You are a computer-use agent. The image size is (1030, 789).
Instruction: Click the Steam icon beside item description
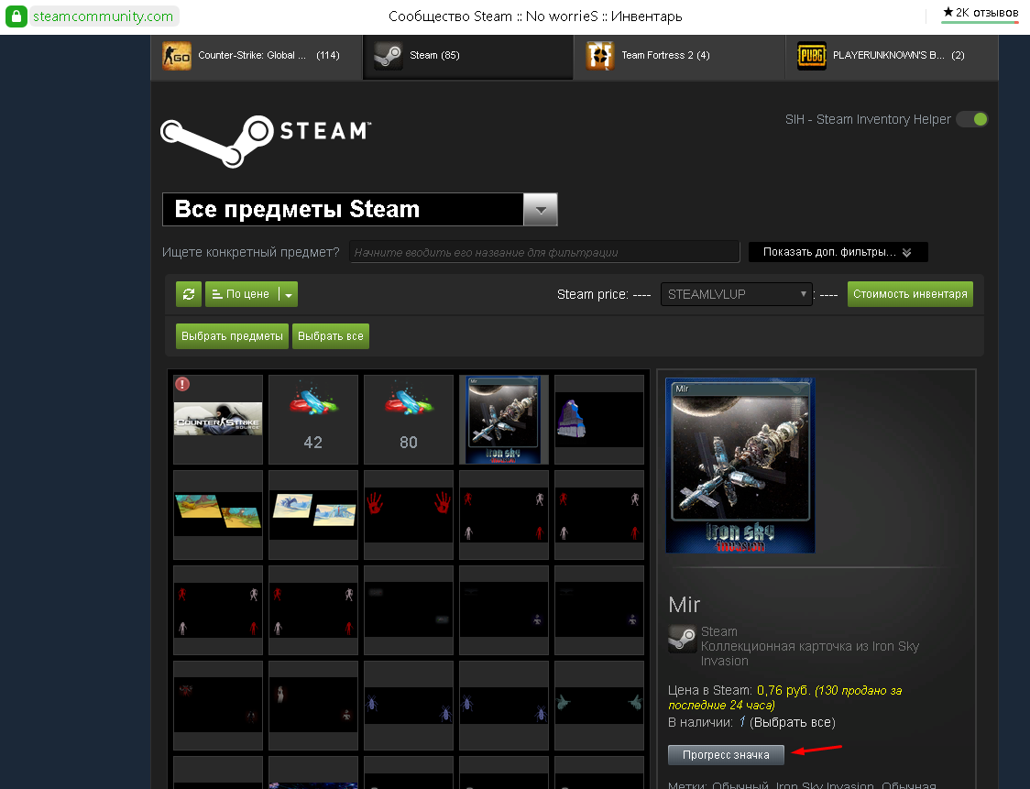pos(682,639)
